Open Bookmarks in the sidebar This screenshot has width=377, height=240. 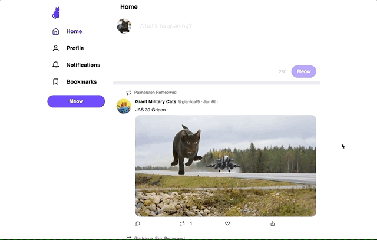coord(81,82)
